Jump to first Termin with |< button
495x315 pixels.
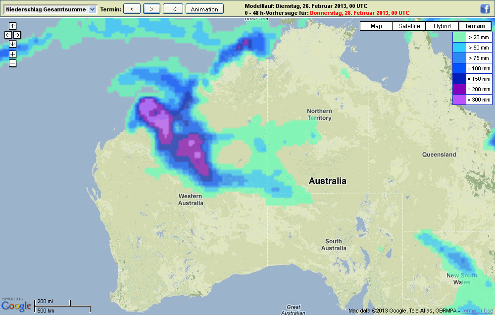[x=173, y=9]
